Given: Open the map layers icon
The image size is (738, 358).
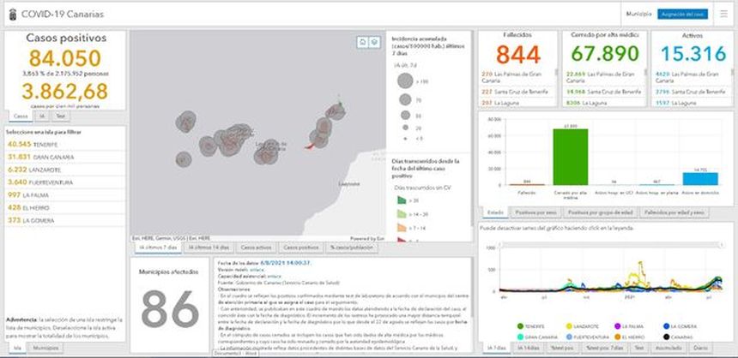Looking at the screenshot, I should (374, 42).
